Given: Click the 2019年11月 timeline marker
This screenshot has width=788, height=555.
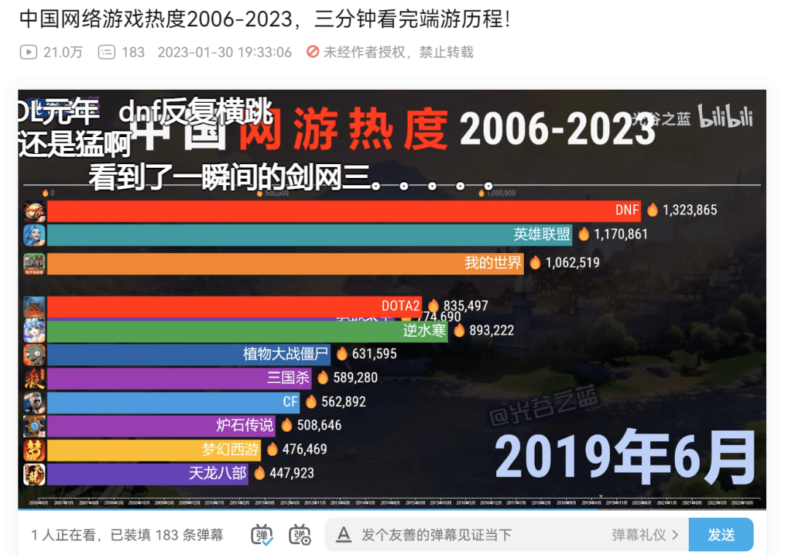Looking at the screenshot, I should pos(616,502).
